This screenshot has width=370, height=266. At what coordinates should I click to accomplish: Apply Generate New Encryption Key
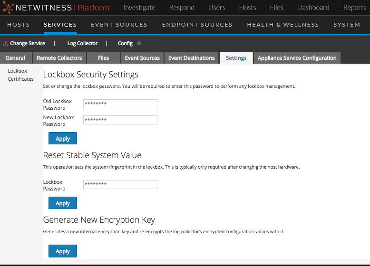click(63, 251)
